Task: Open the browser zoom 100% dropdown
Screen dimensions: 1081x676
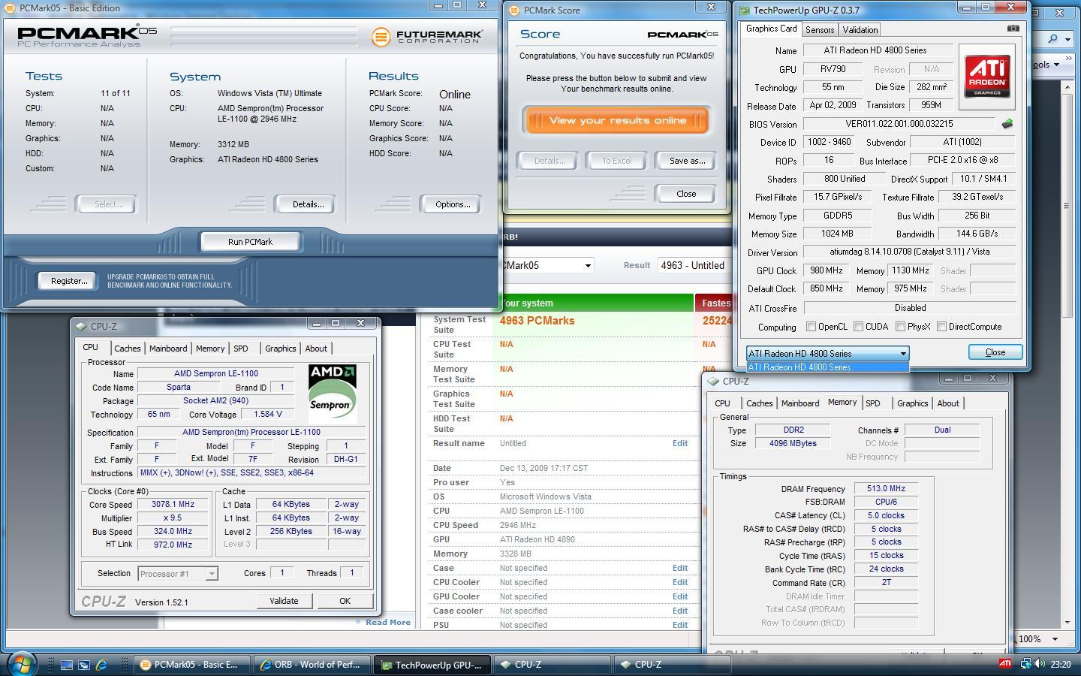Action: click(1055, 638)
